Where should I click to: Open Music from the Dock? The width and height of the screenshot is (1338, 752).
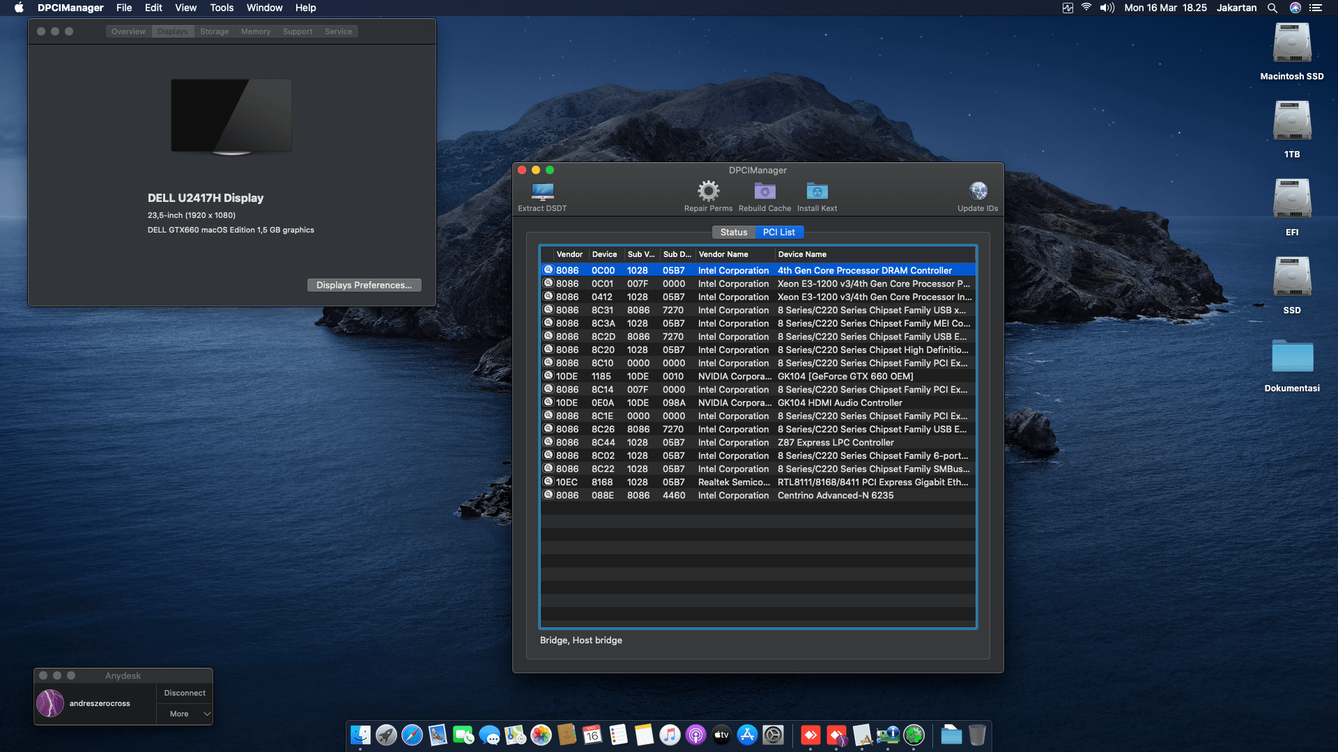tap(670, 735)
